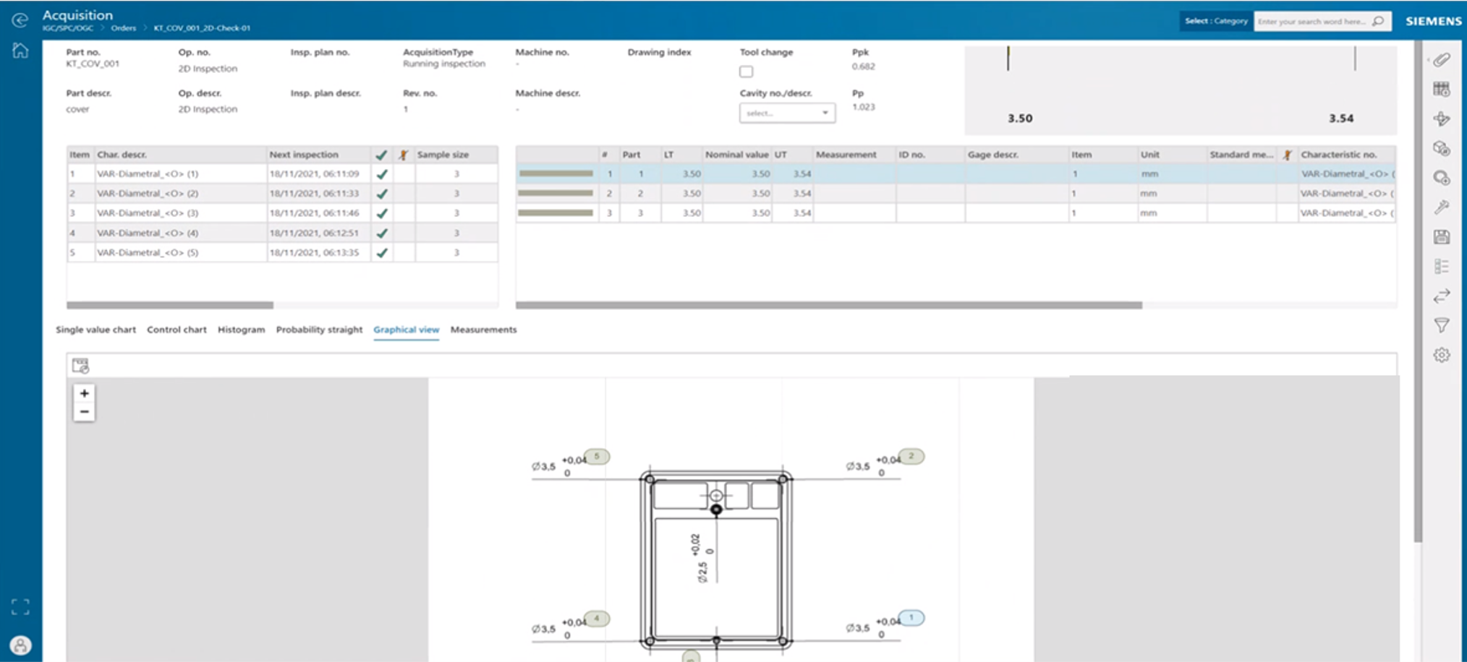Open the settings gear icon

click(x=1442, y=355)
